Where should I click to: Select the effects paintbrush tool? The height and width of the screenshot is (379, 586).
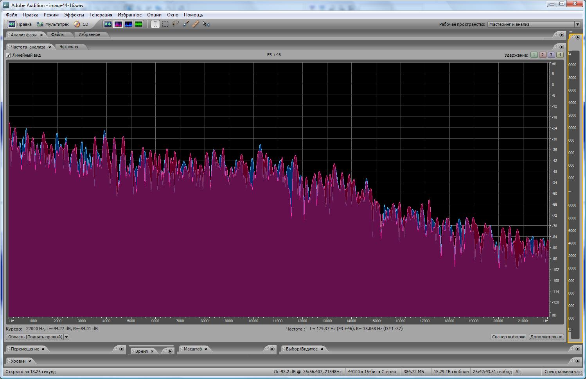[186, 24]
